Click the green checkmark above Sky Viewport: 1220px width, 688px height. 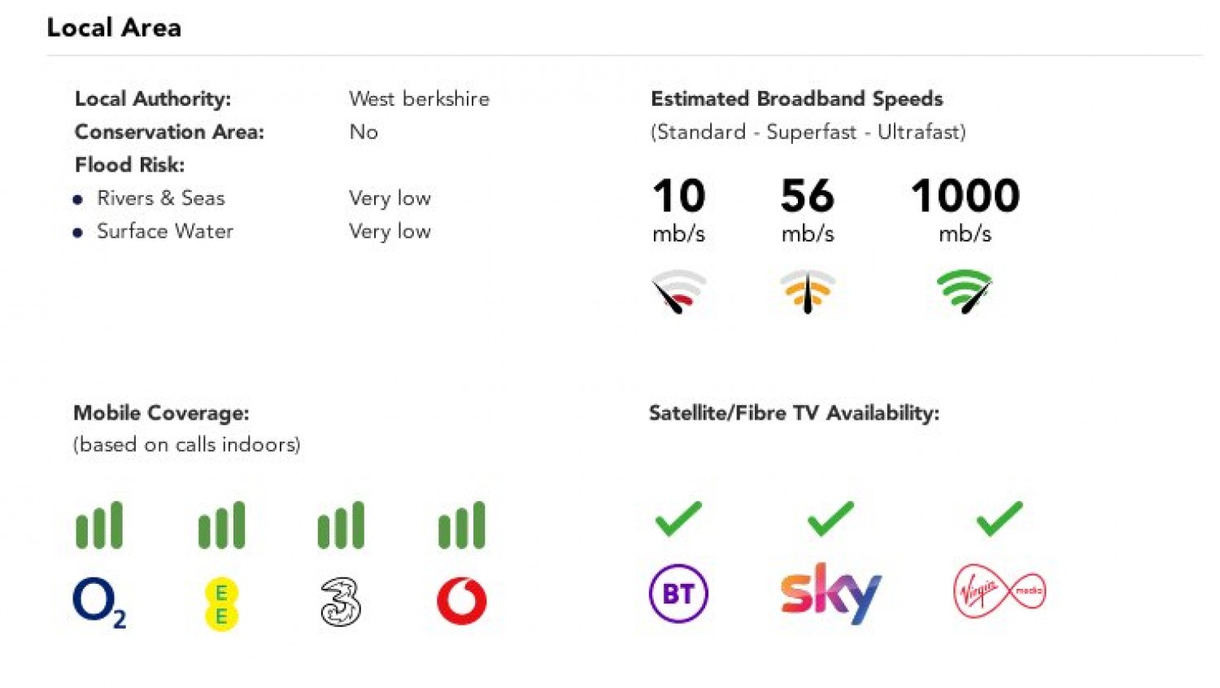[x=830, y=519]
